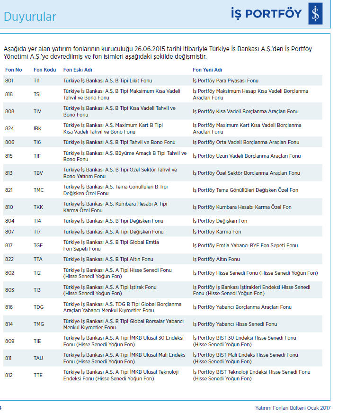
Task: Select fund code TSI
Action: [x=37, y=94]
